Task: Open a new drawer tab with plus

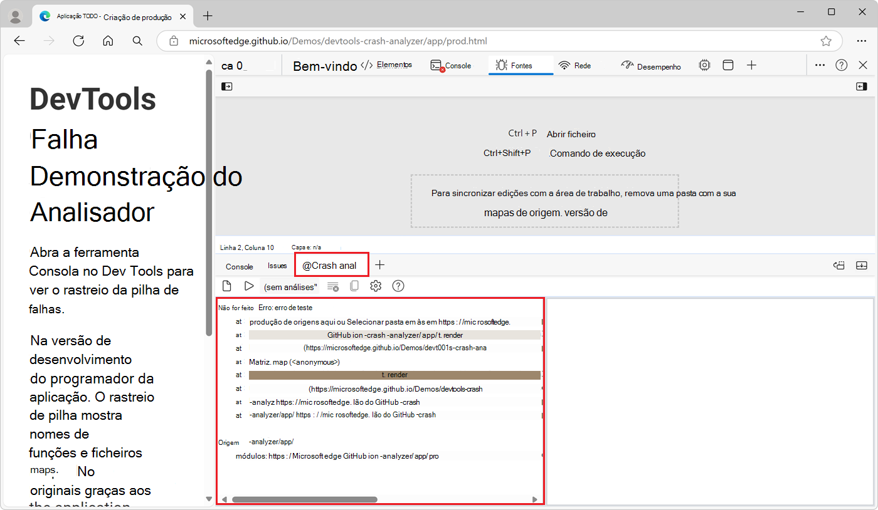Action: (x=380, y=265)
